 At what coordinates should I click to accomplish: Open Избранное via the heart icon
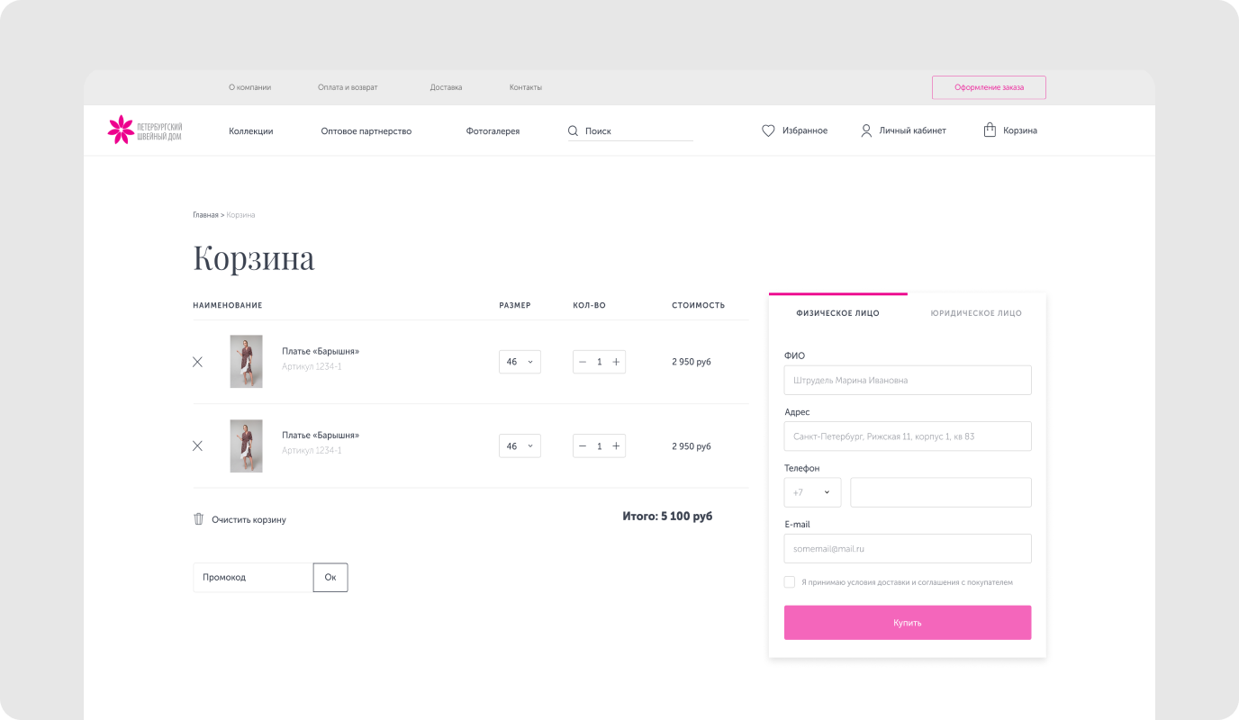tap(768, 130)
